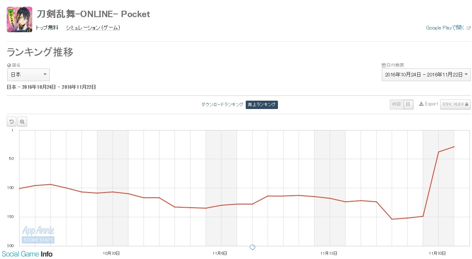Screen dimensions: 472x259
Task: Click the calendar icon next to 日付範囲
Action: click(x=383, y=65)
